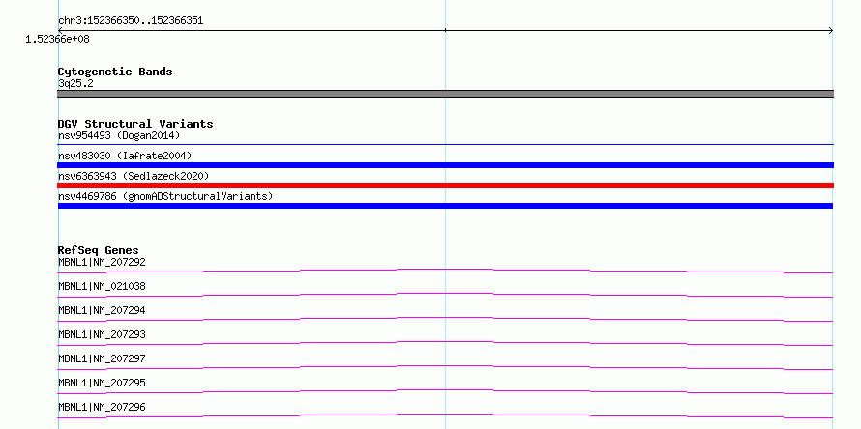This screenshot has height=429, width=861.
Task: Click the ruler tick mark at center
Action: click(x=445, y=30)
